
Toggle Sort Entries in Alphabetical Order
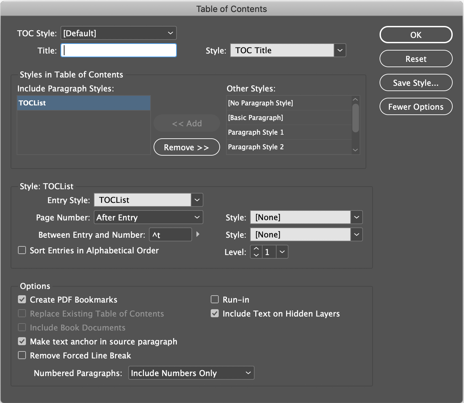tap(22, 250)
